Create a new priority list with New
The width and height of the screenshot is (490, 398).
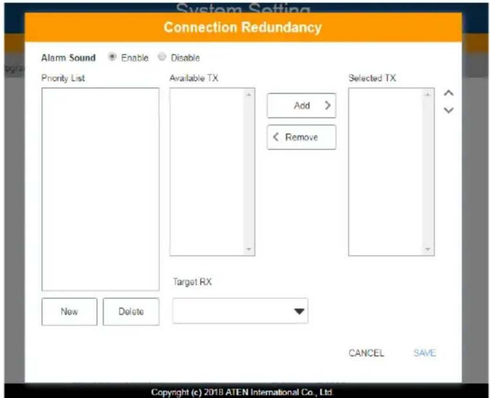[70, 312]
